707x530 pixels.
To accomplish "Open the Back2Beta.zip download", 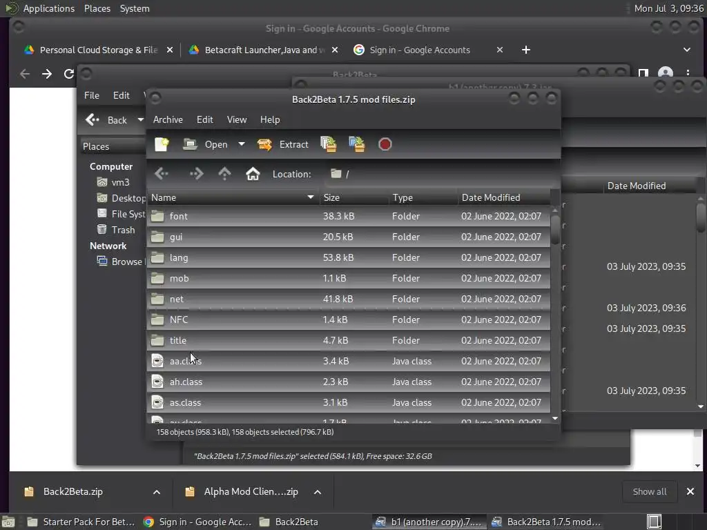I will [72, 491].
